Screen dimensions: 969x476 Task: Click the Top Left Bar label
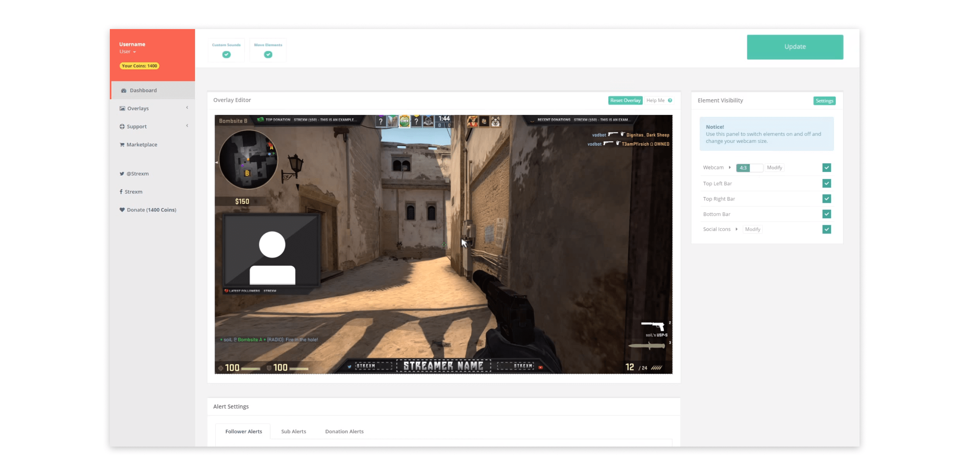pos(717,184)
